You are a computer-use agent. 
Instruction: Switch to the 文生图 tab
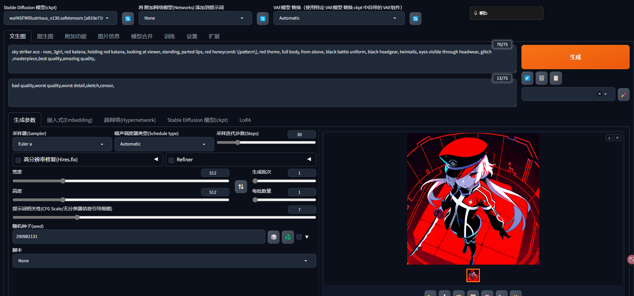18,36
